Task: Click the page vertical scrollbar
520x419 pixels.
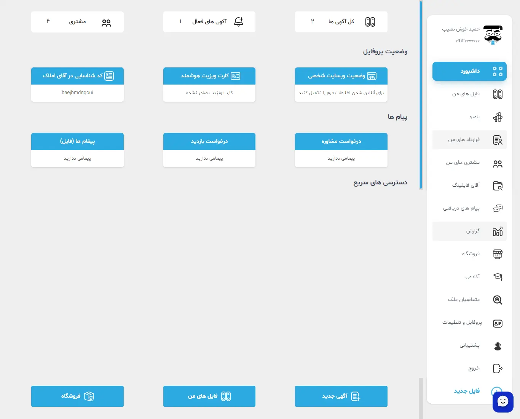Action: [x=421, y=95]
